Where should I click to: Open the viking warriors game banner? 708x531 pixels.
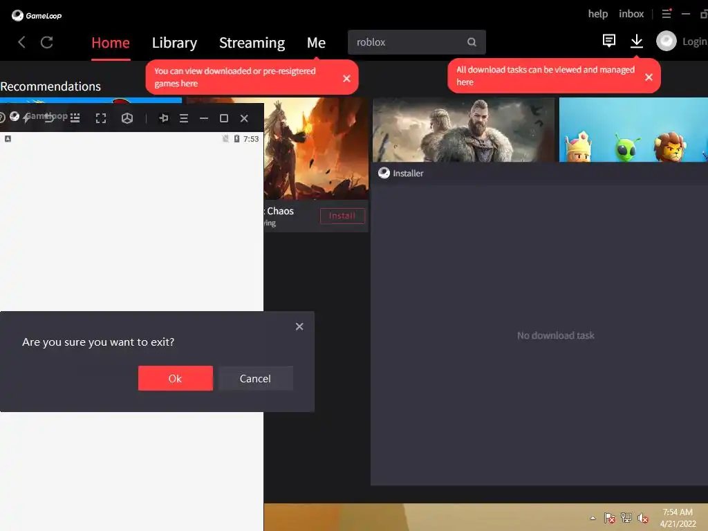(463, 129)
